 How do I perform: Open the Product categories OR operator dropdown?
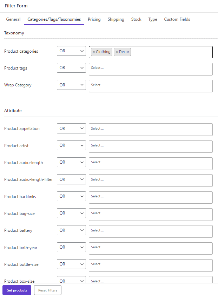(x=71, y=51)
